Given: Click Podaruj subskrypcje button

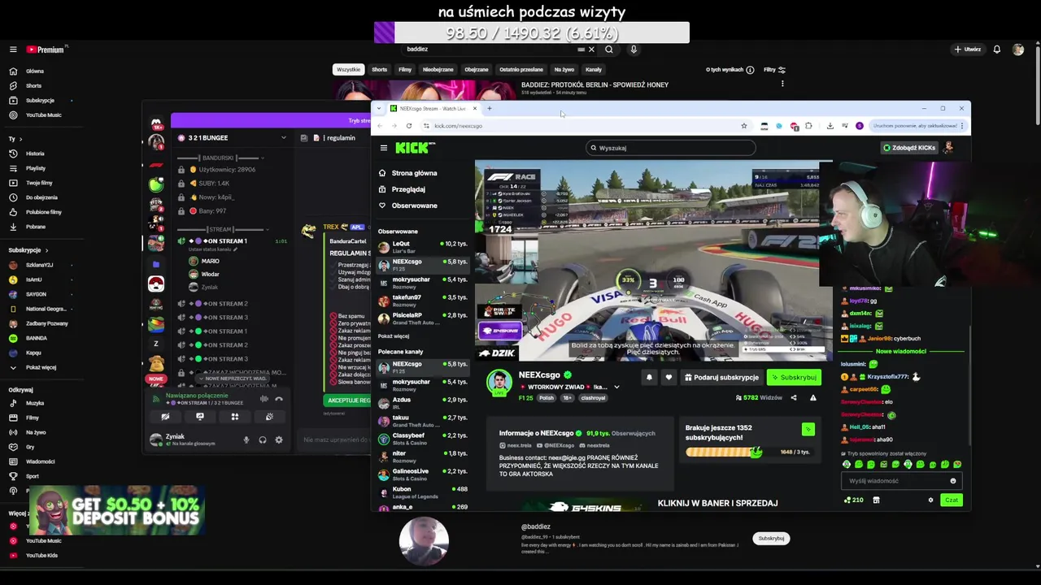Looking at the screenshot, I should pyautogui.click(x=721, y=377).
